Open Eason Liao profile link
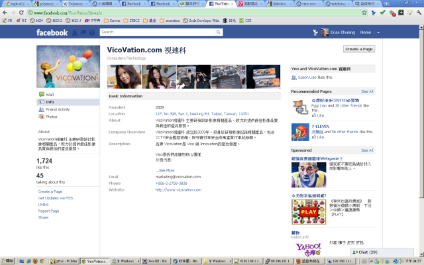The height and width of the screenshot is (265, 424). click(x=307, y=78)
